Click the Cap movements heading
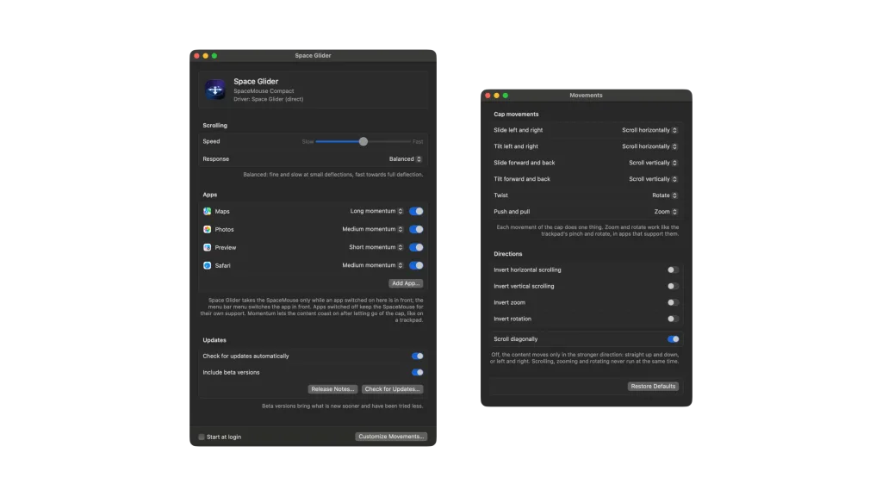Image resolution: width=882 pixels, height=496 pixels. point(516,115)
